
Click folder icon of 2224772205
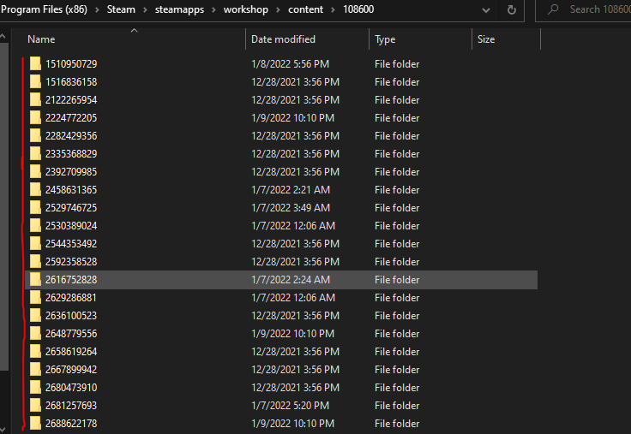[35, 118]
